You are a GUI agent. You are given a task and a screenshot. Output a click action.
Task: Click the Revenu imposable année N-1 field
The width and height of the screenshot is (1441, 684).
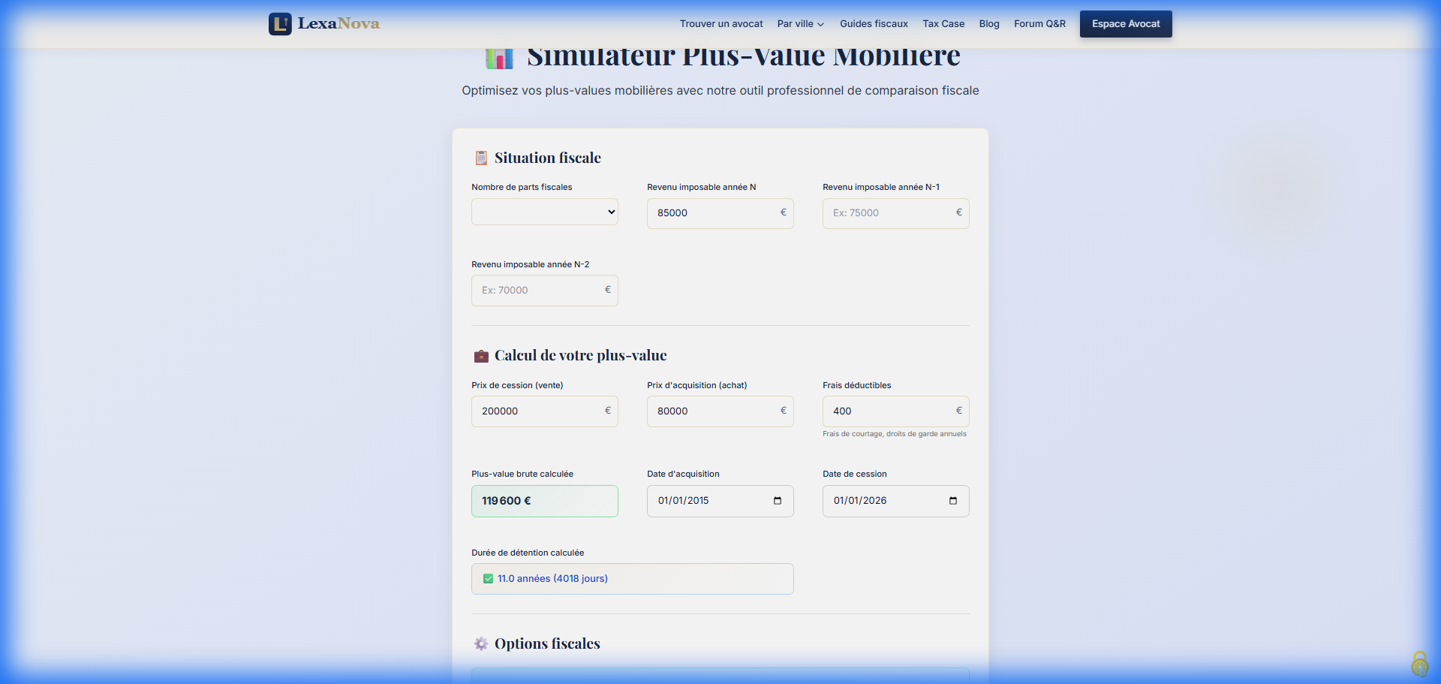889,213
